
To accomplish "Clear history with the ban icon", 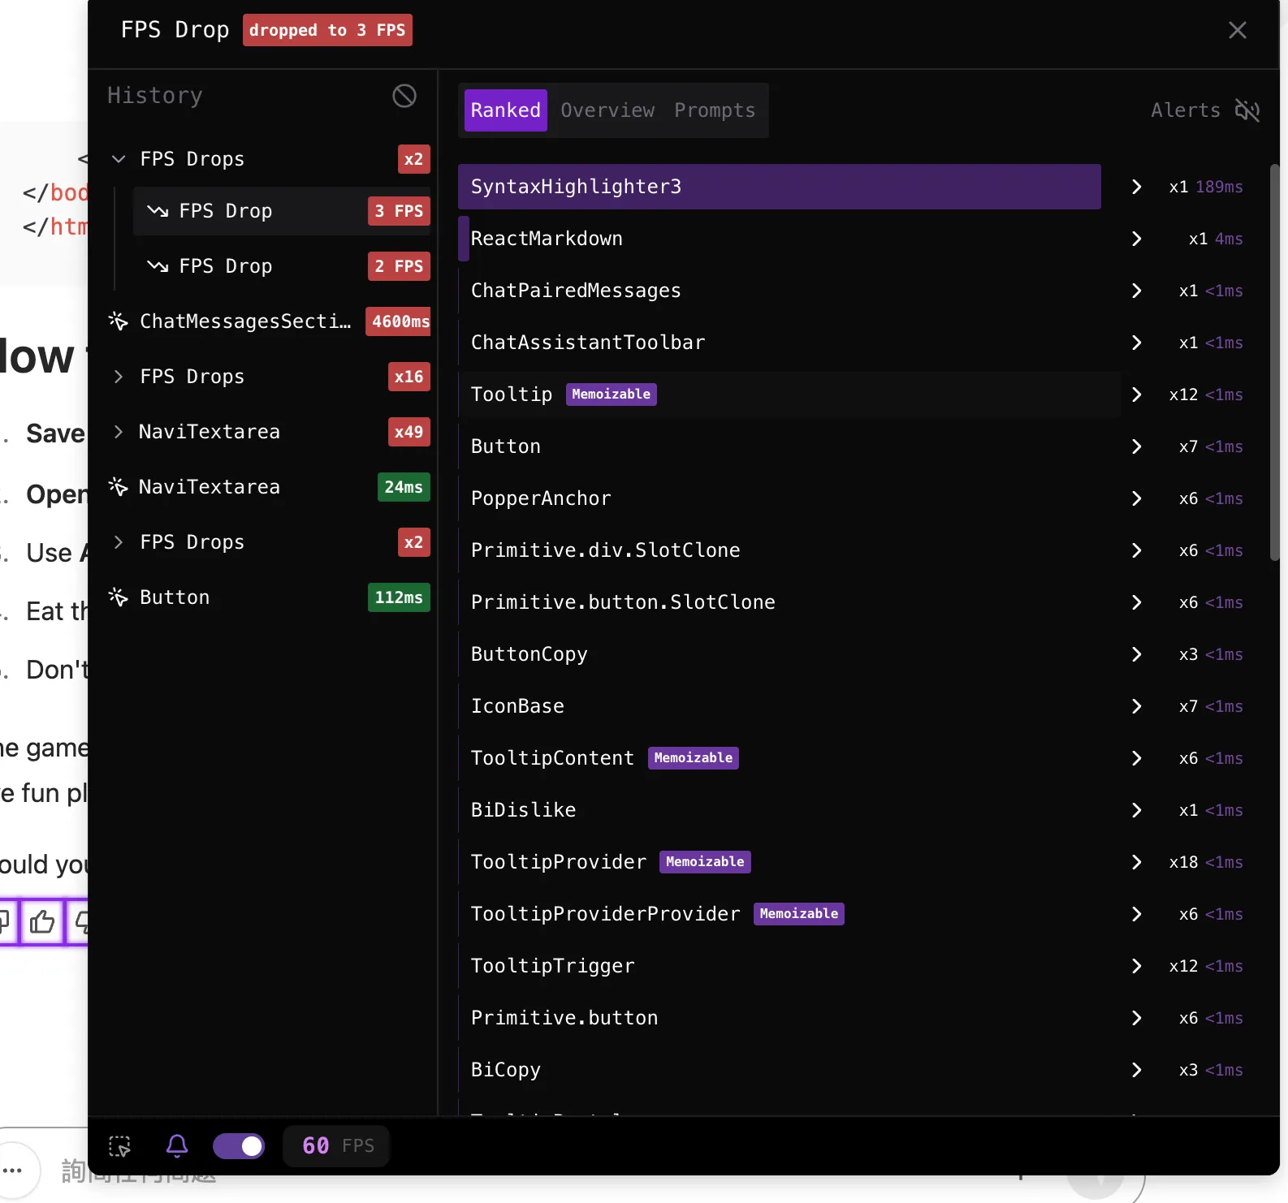I will [x=404, y=96].
